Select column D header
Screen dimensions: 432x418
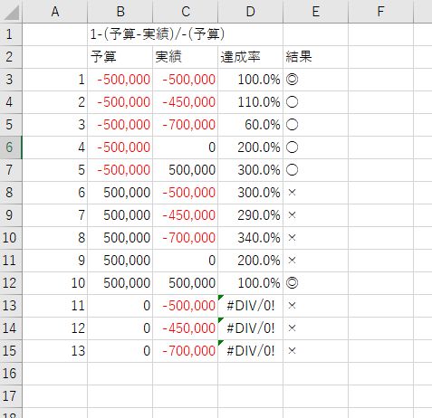click(250, 12)
